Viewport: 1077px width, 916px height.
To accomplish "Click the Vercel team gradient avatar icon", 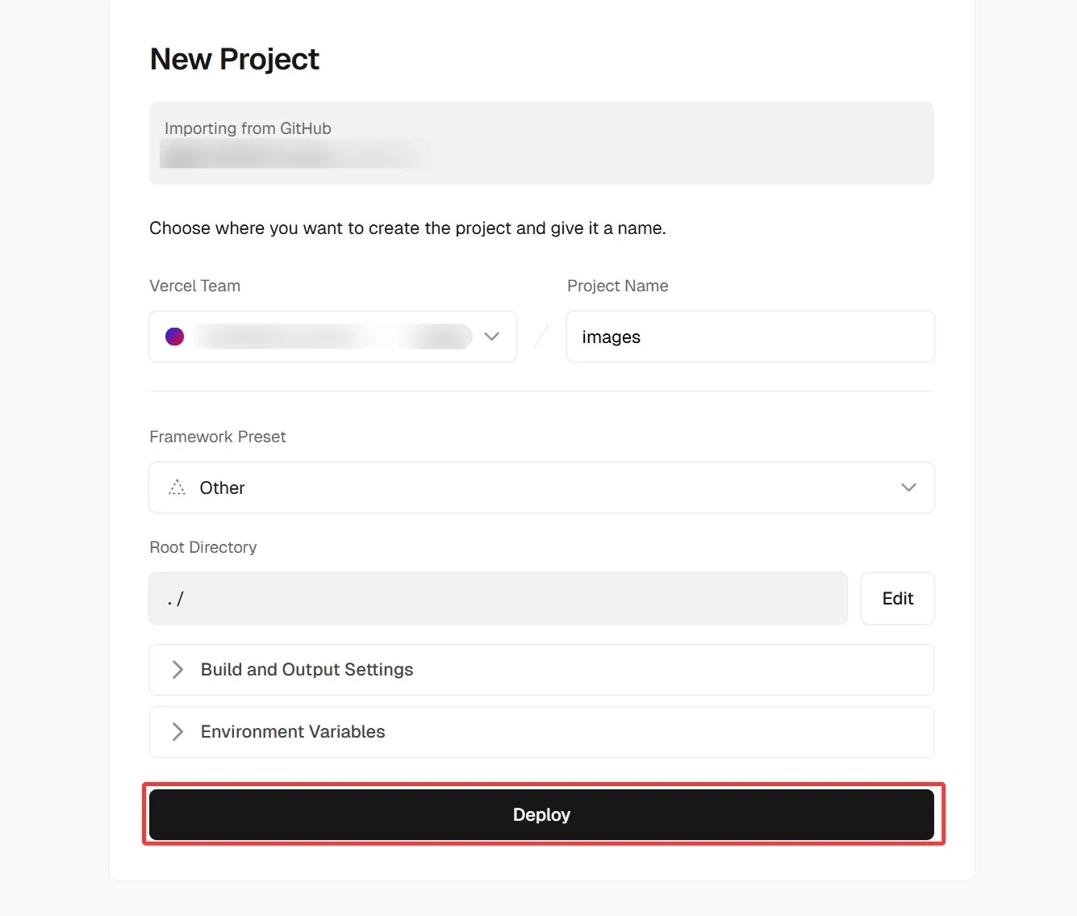I will 174,337.
